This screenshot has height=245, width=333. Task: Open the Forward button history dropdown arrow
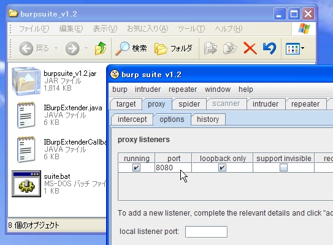[86, 48]
